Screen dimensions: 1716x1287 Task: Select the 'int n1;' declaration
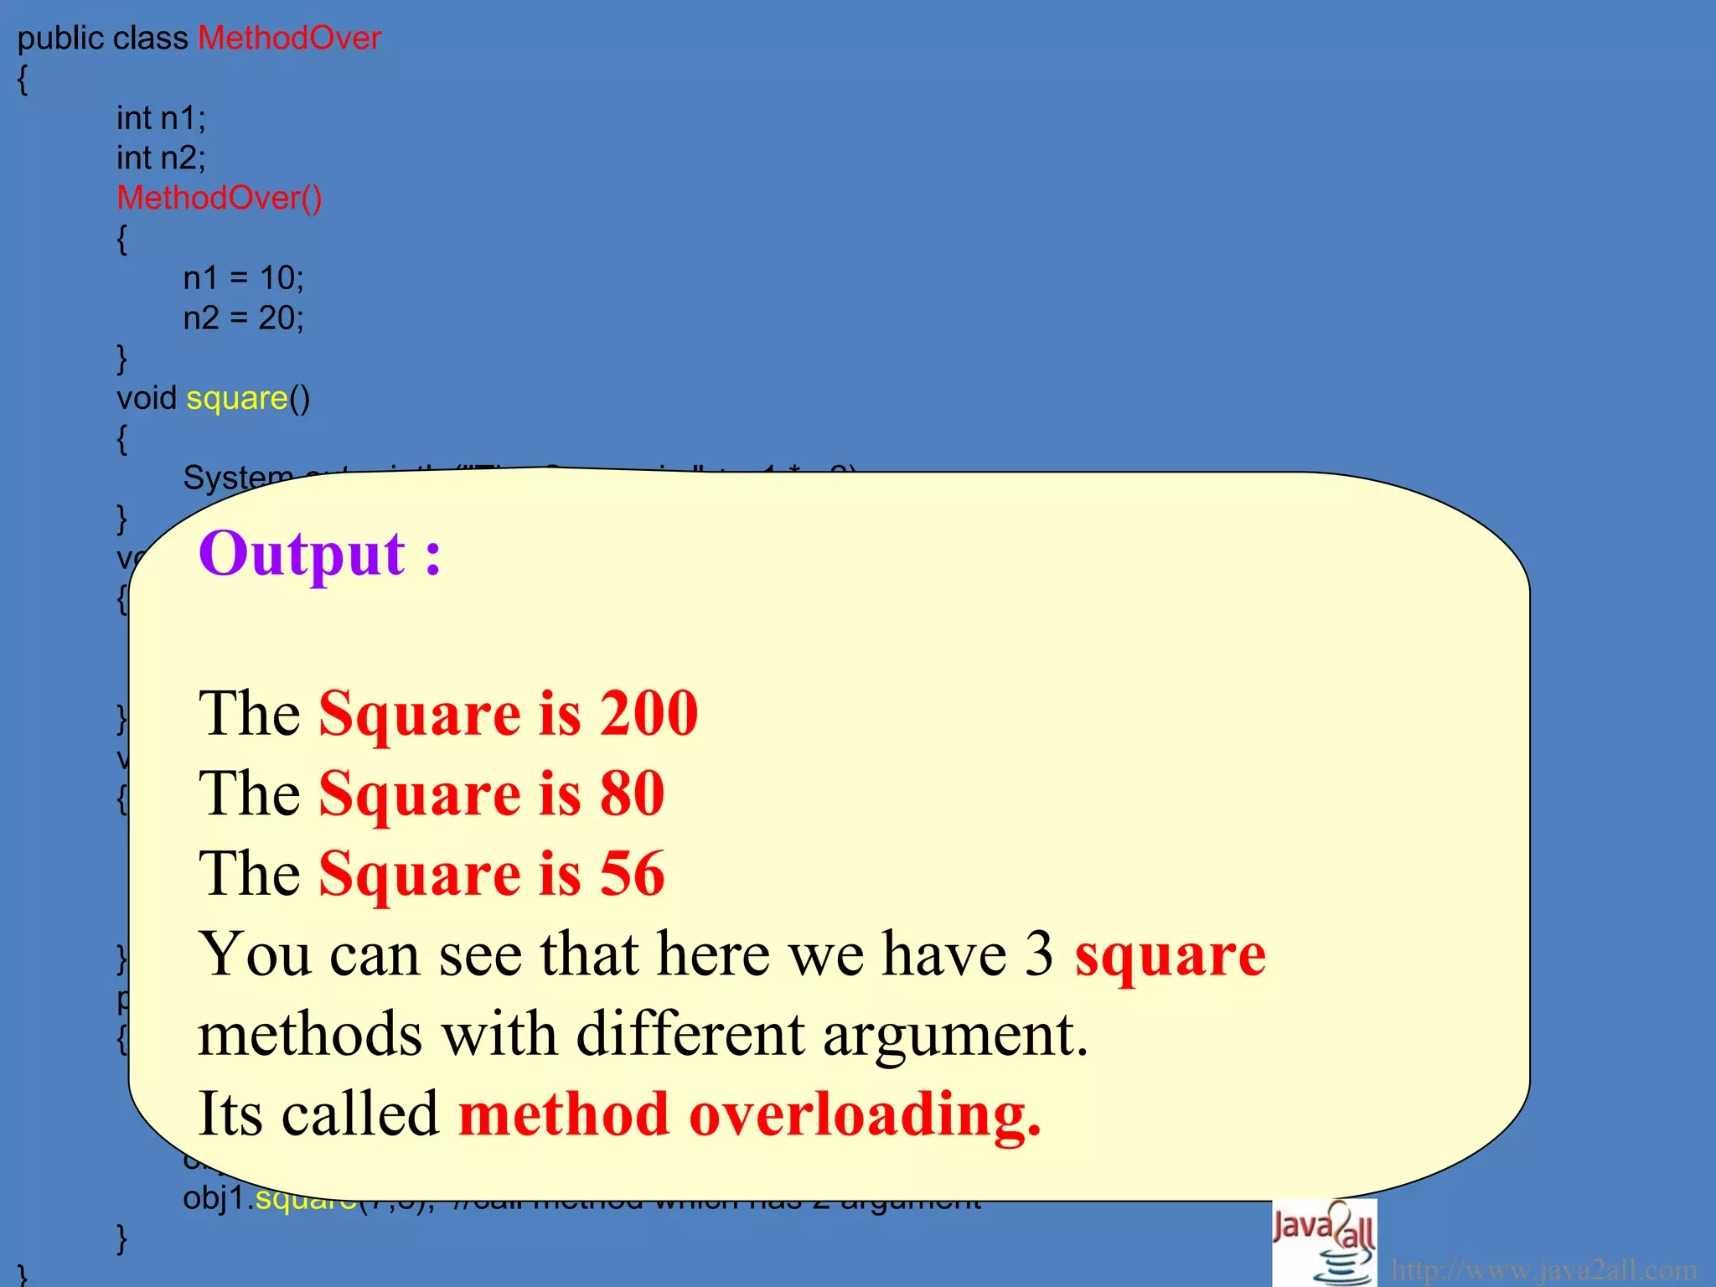coord(161,118)
